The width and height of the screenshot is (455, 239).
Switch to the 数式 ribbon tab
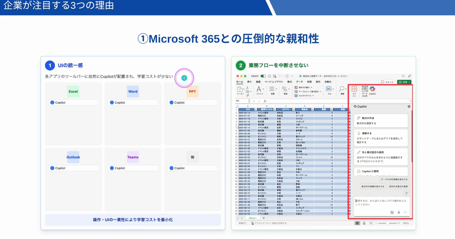pyautogui.click(x=290, y=82)
